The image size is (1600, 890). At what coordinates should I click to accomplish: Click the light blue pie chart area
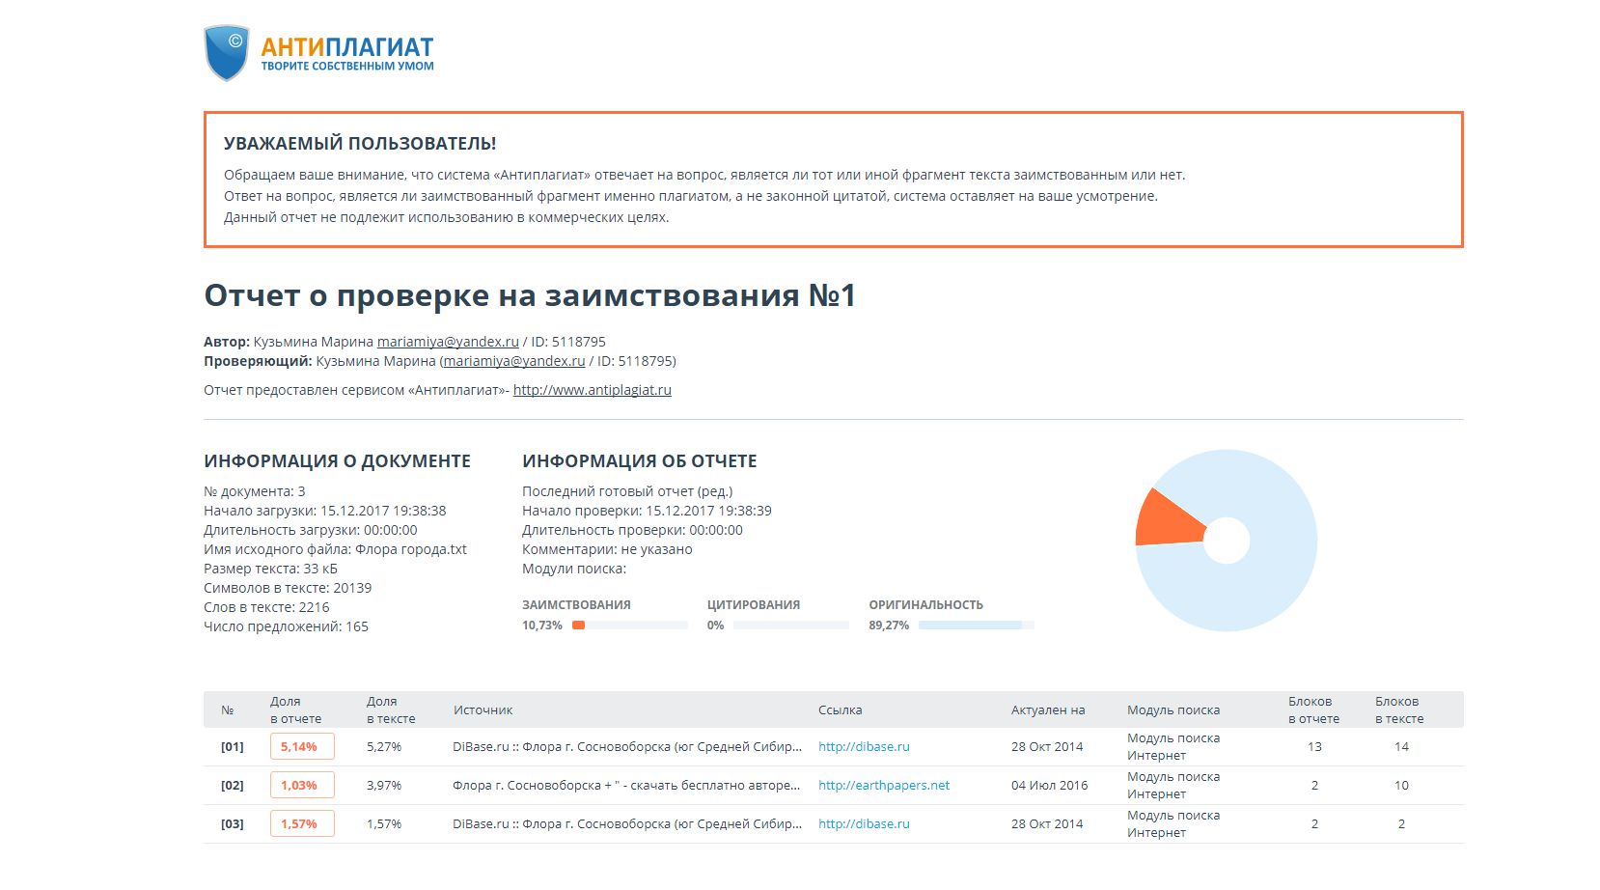(x=1255, y=589)
